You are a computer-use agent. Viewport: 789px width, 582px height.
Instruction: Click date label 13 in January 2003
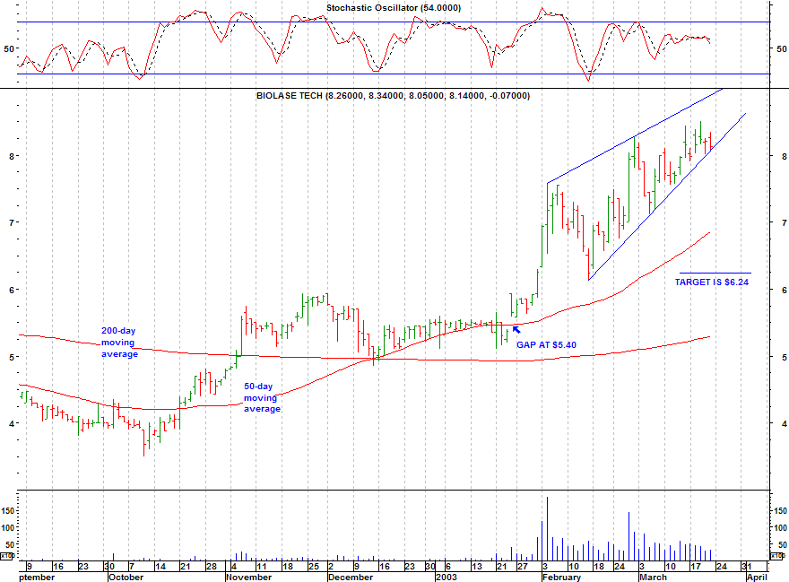[x=476, y=567]
